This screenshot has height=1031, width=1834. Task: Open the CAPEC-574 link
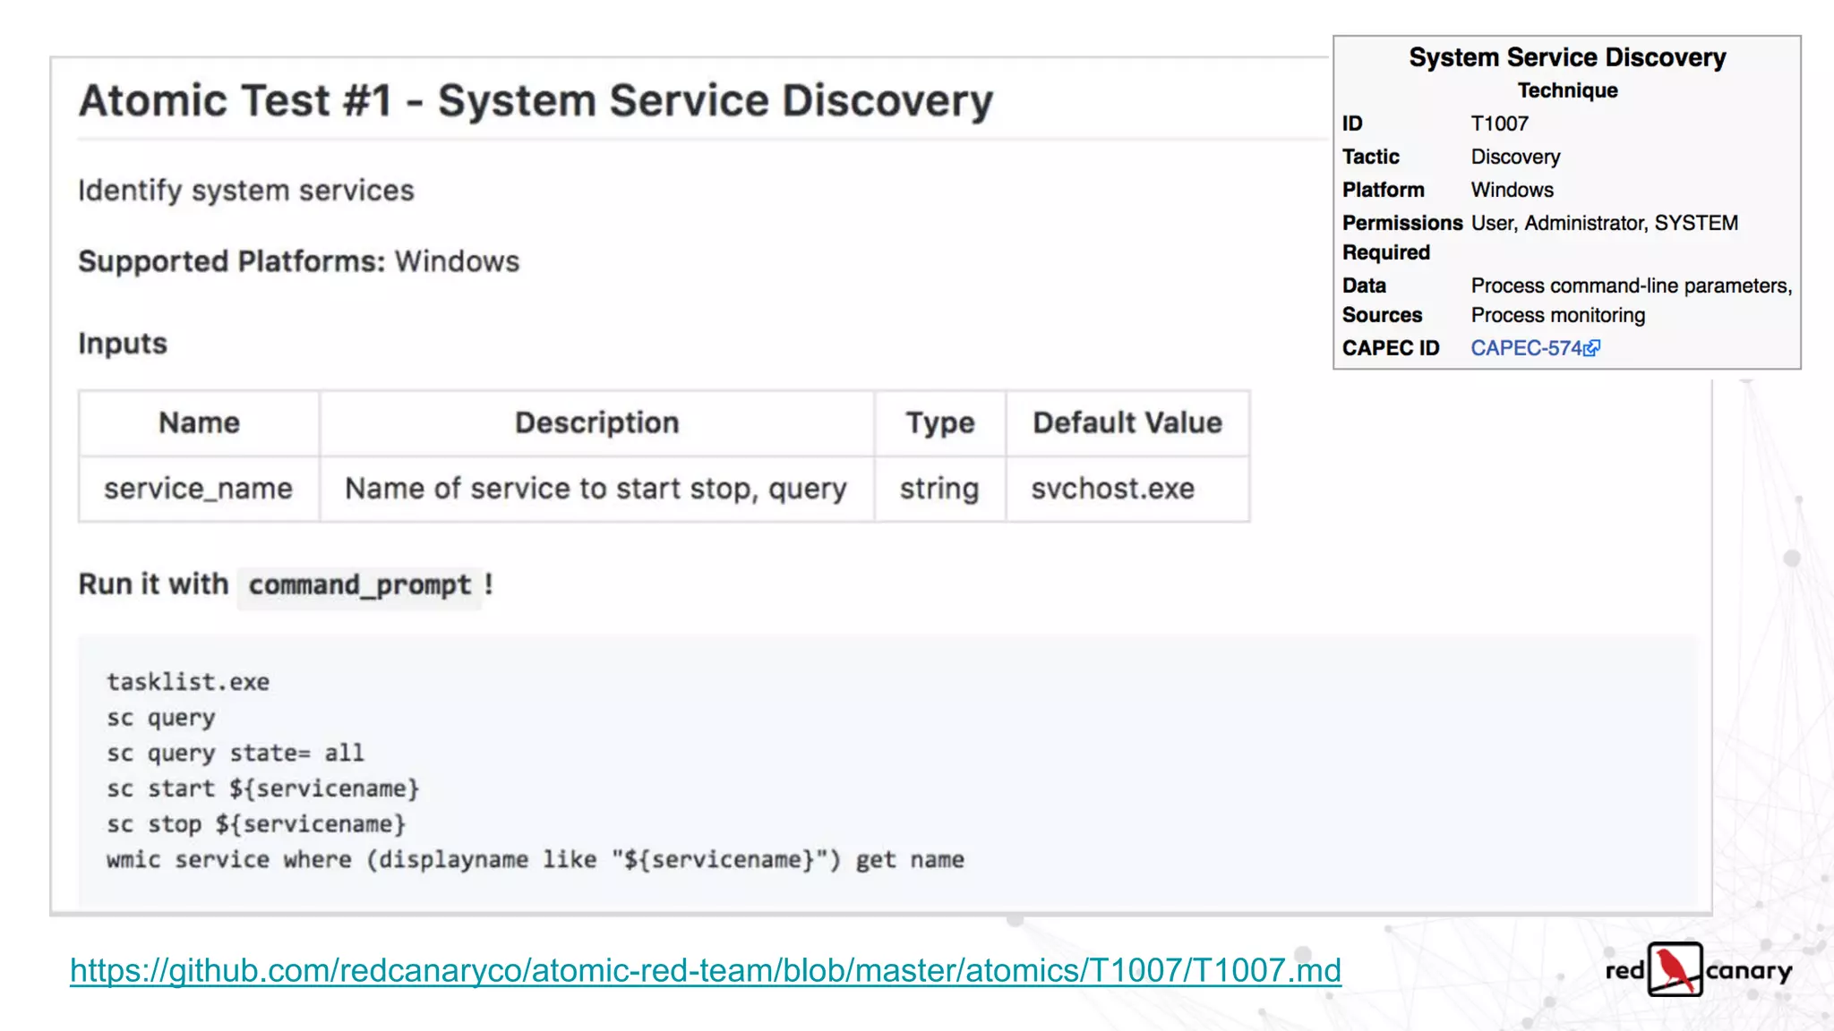click(1526, 348)
